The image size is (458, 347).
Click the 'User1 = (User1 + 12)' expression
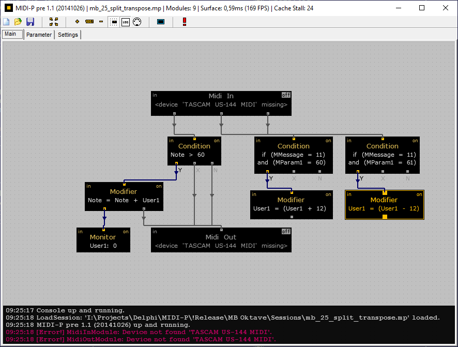click(x=289, y=208)
